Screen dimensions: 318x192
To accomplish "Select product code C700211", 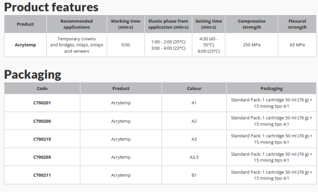I will point(42,175).
